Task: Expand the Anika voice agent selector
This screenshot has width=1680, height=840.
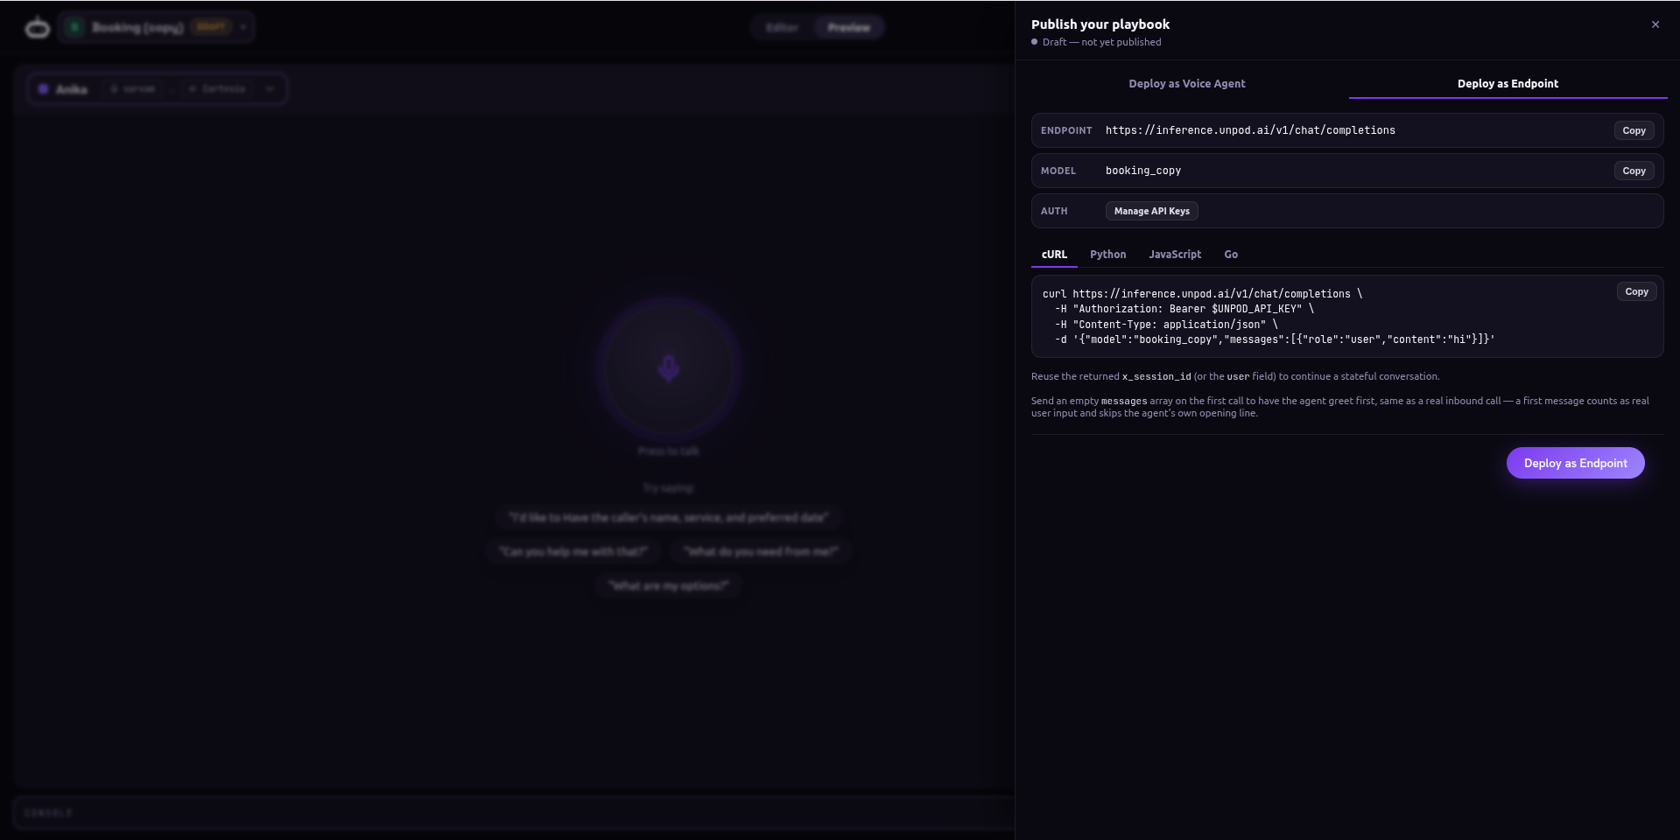Action: (x=158, y=89)
